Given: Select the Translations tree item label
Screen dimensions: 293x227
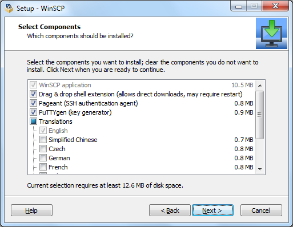Looking at the screenshot, I should (x=55, y=121).
